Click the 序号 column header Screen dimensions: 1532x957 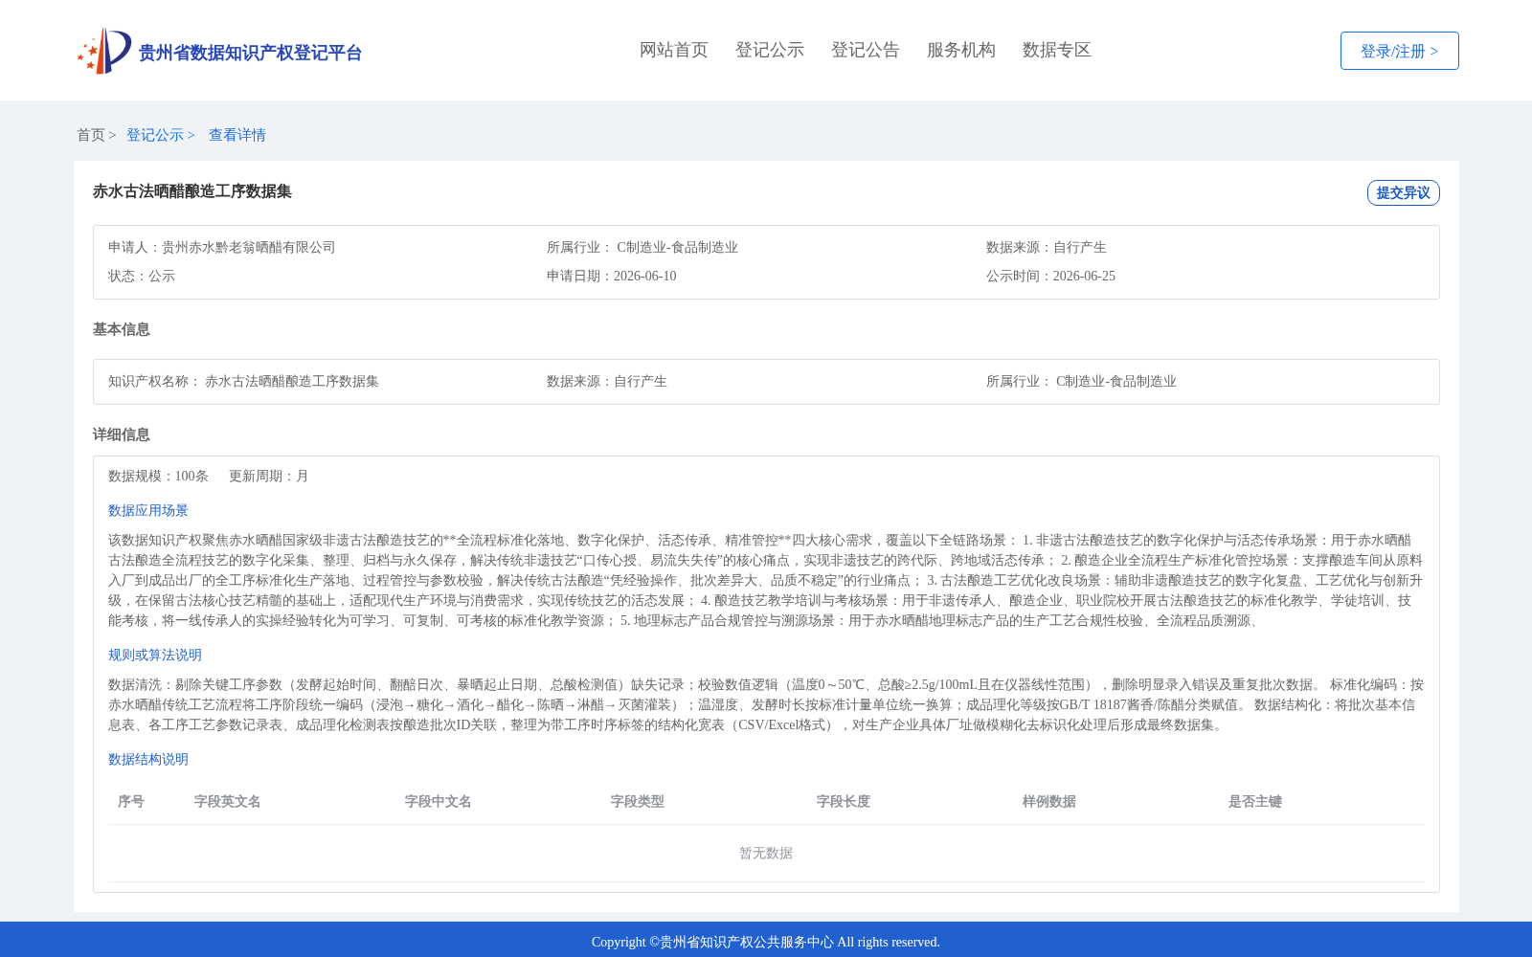[x=131, y=801]
